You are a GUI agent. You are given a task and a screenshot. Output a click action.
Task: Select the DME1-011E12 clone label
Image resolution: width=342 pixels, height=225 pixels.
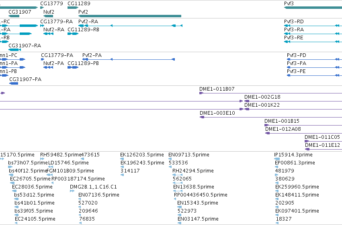coord(322,145)
